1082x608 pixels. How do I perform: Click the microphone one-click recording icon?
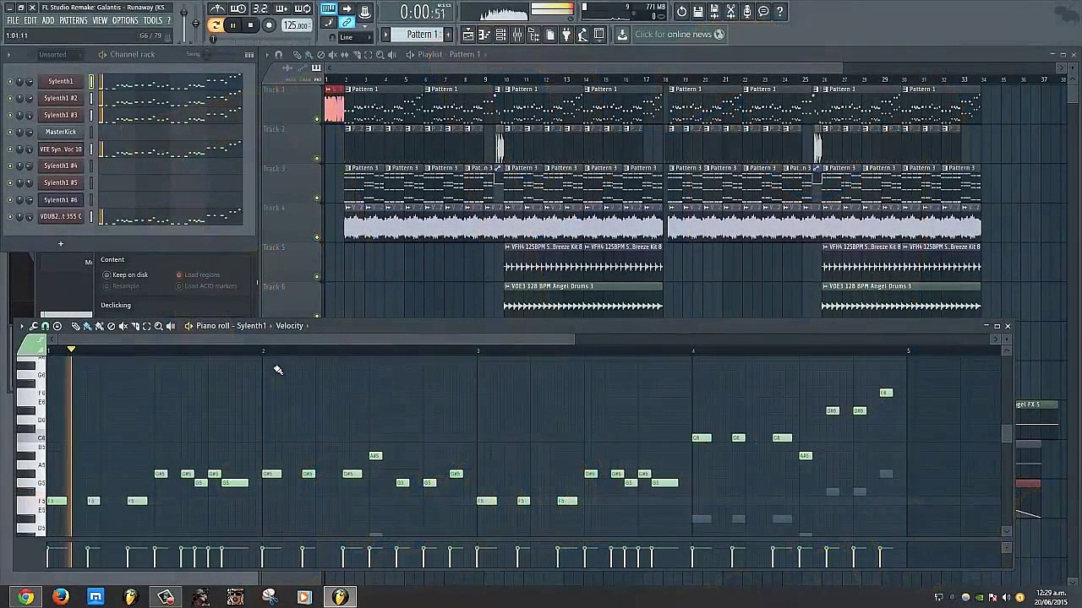pyautogui.click(x=747, y=12)
